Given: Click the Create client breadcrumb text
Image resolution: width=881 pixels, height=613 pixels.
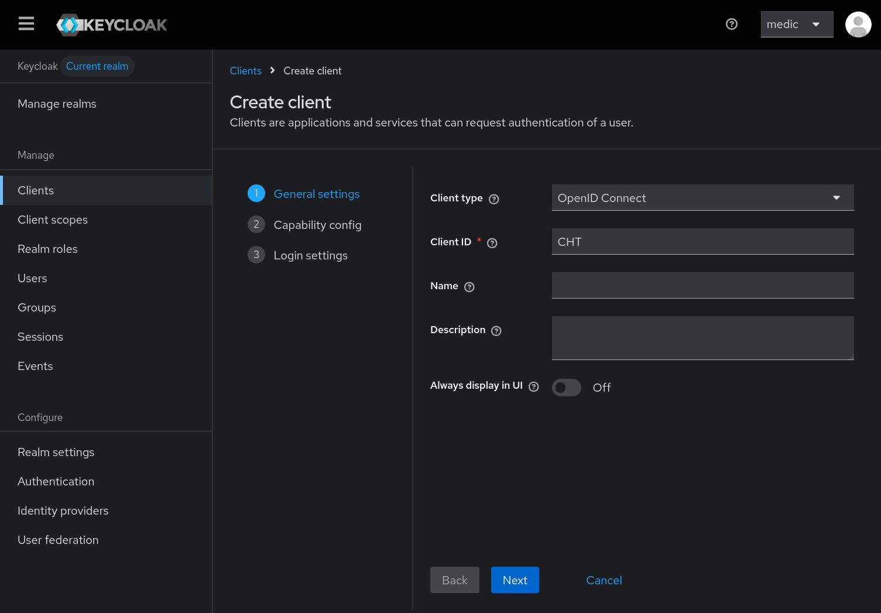Looking at the screenshot, I should [313, 71].
